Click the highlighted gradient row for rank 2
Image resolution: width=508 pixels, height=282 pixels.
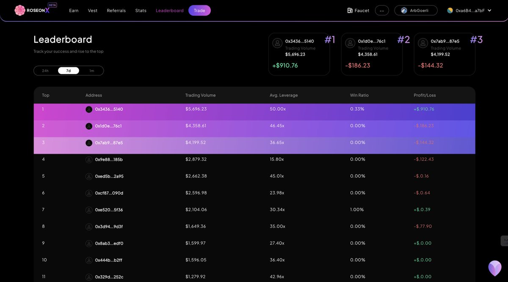254,126
